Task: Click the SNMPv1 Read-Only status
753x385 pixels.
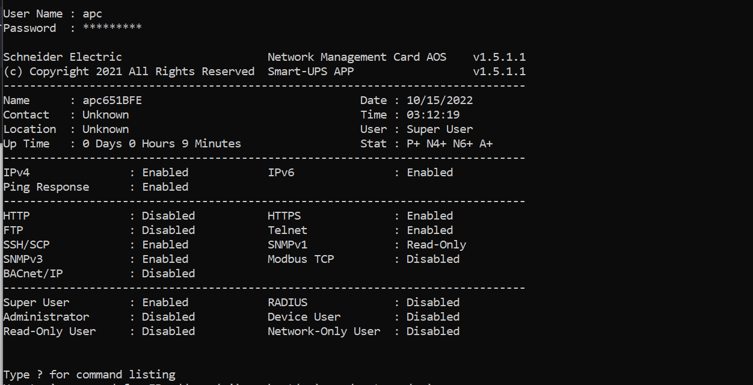Action: [436, 245]
